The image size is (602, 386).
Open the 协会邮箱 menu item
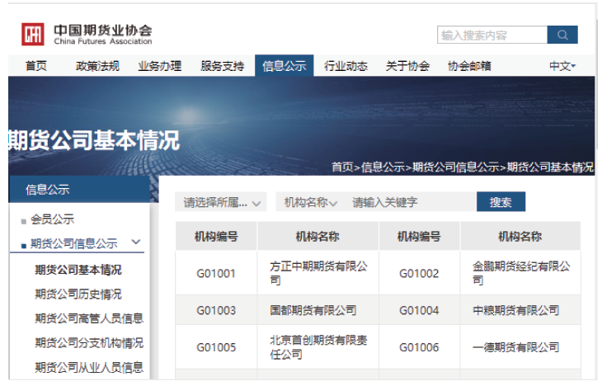click(469, 66)
